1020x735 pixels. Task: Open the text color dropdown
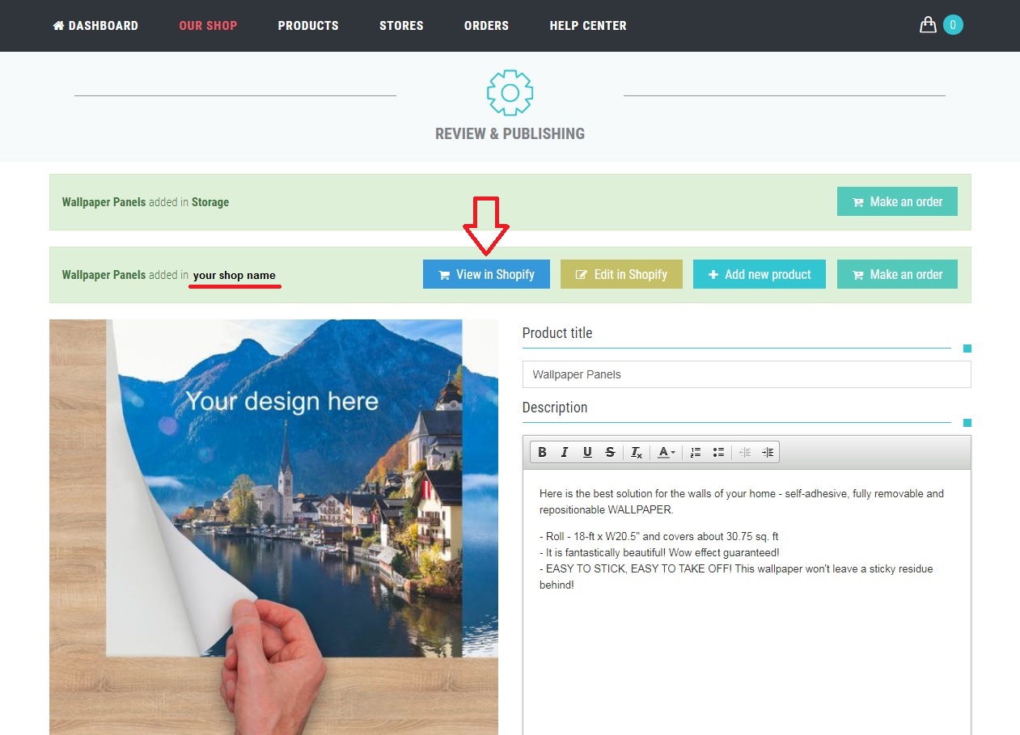666,452
